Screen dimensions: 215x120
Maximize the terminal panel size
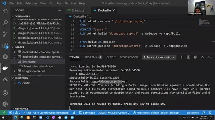coord(202,57)
